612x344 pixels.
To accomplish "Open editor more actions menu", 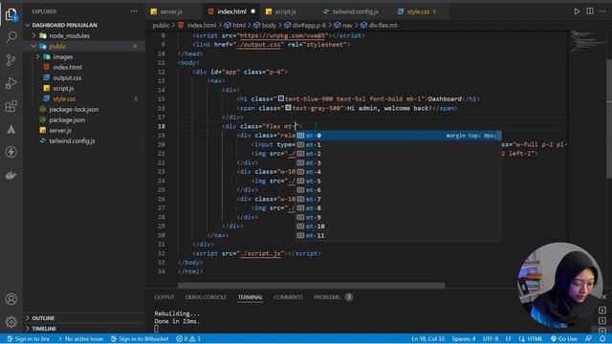I will tap(602, 11).
